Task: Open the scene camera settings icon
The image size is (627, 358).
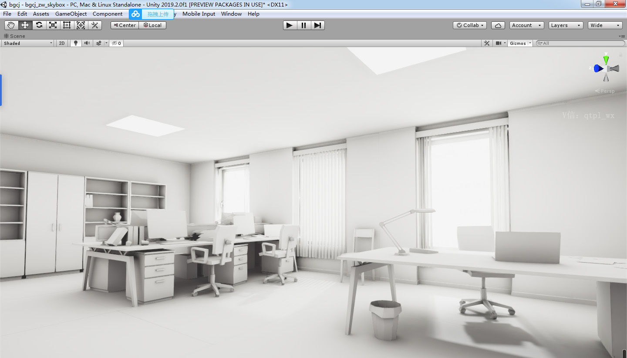Action: pos(499,43)
